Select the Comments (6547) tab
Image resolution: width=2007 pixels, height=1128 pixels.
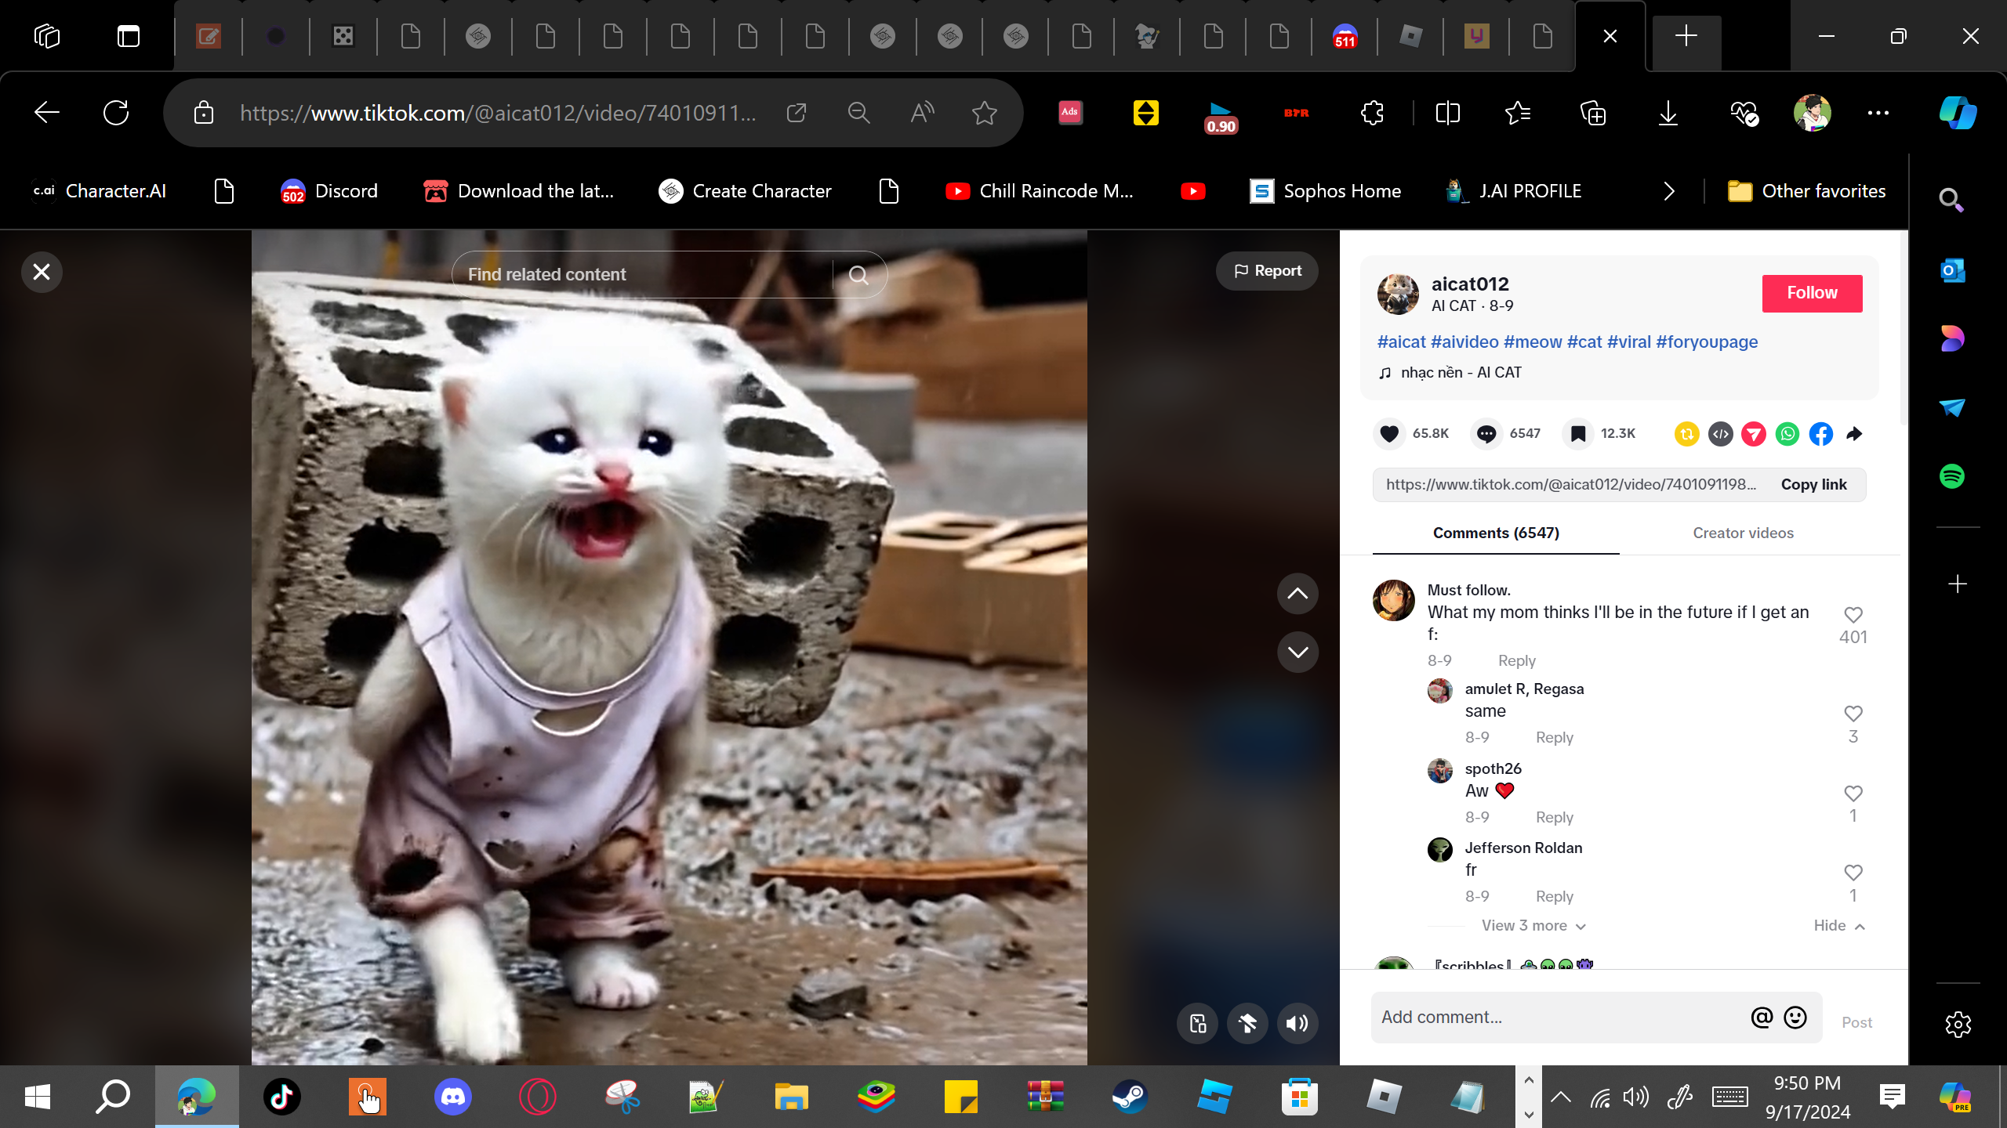pyautogui.click(x=1495, y=533)
